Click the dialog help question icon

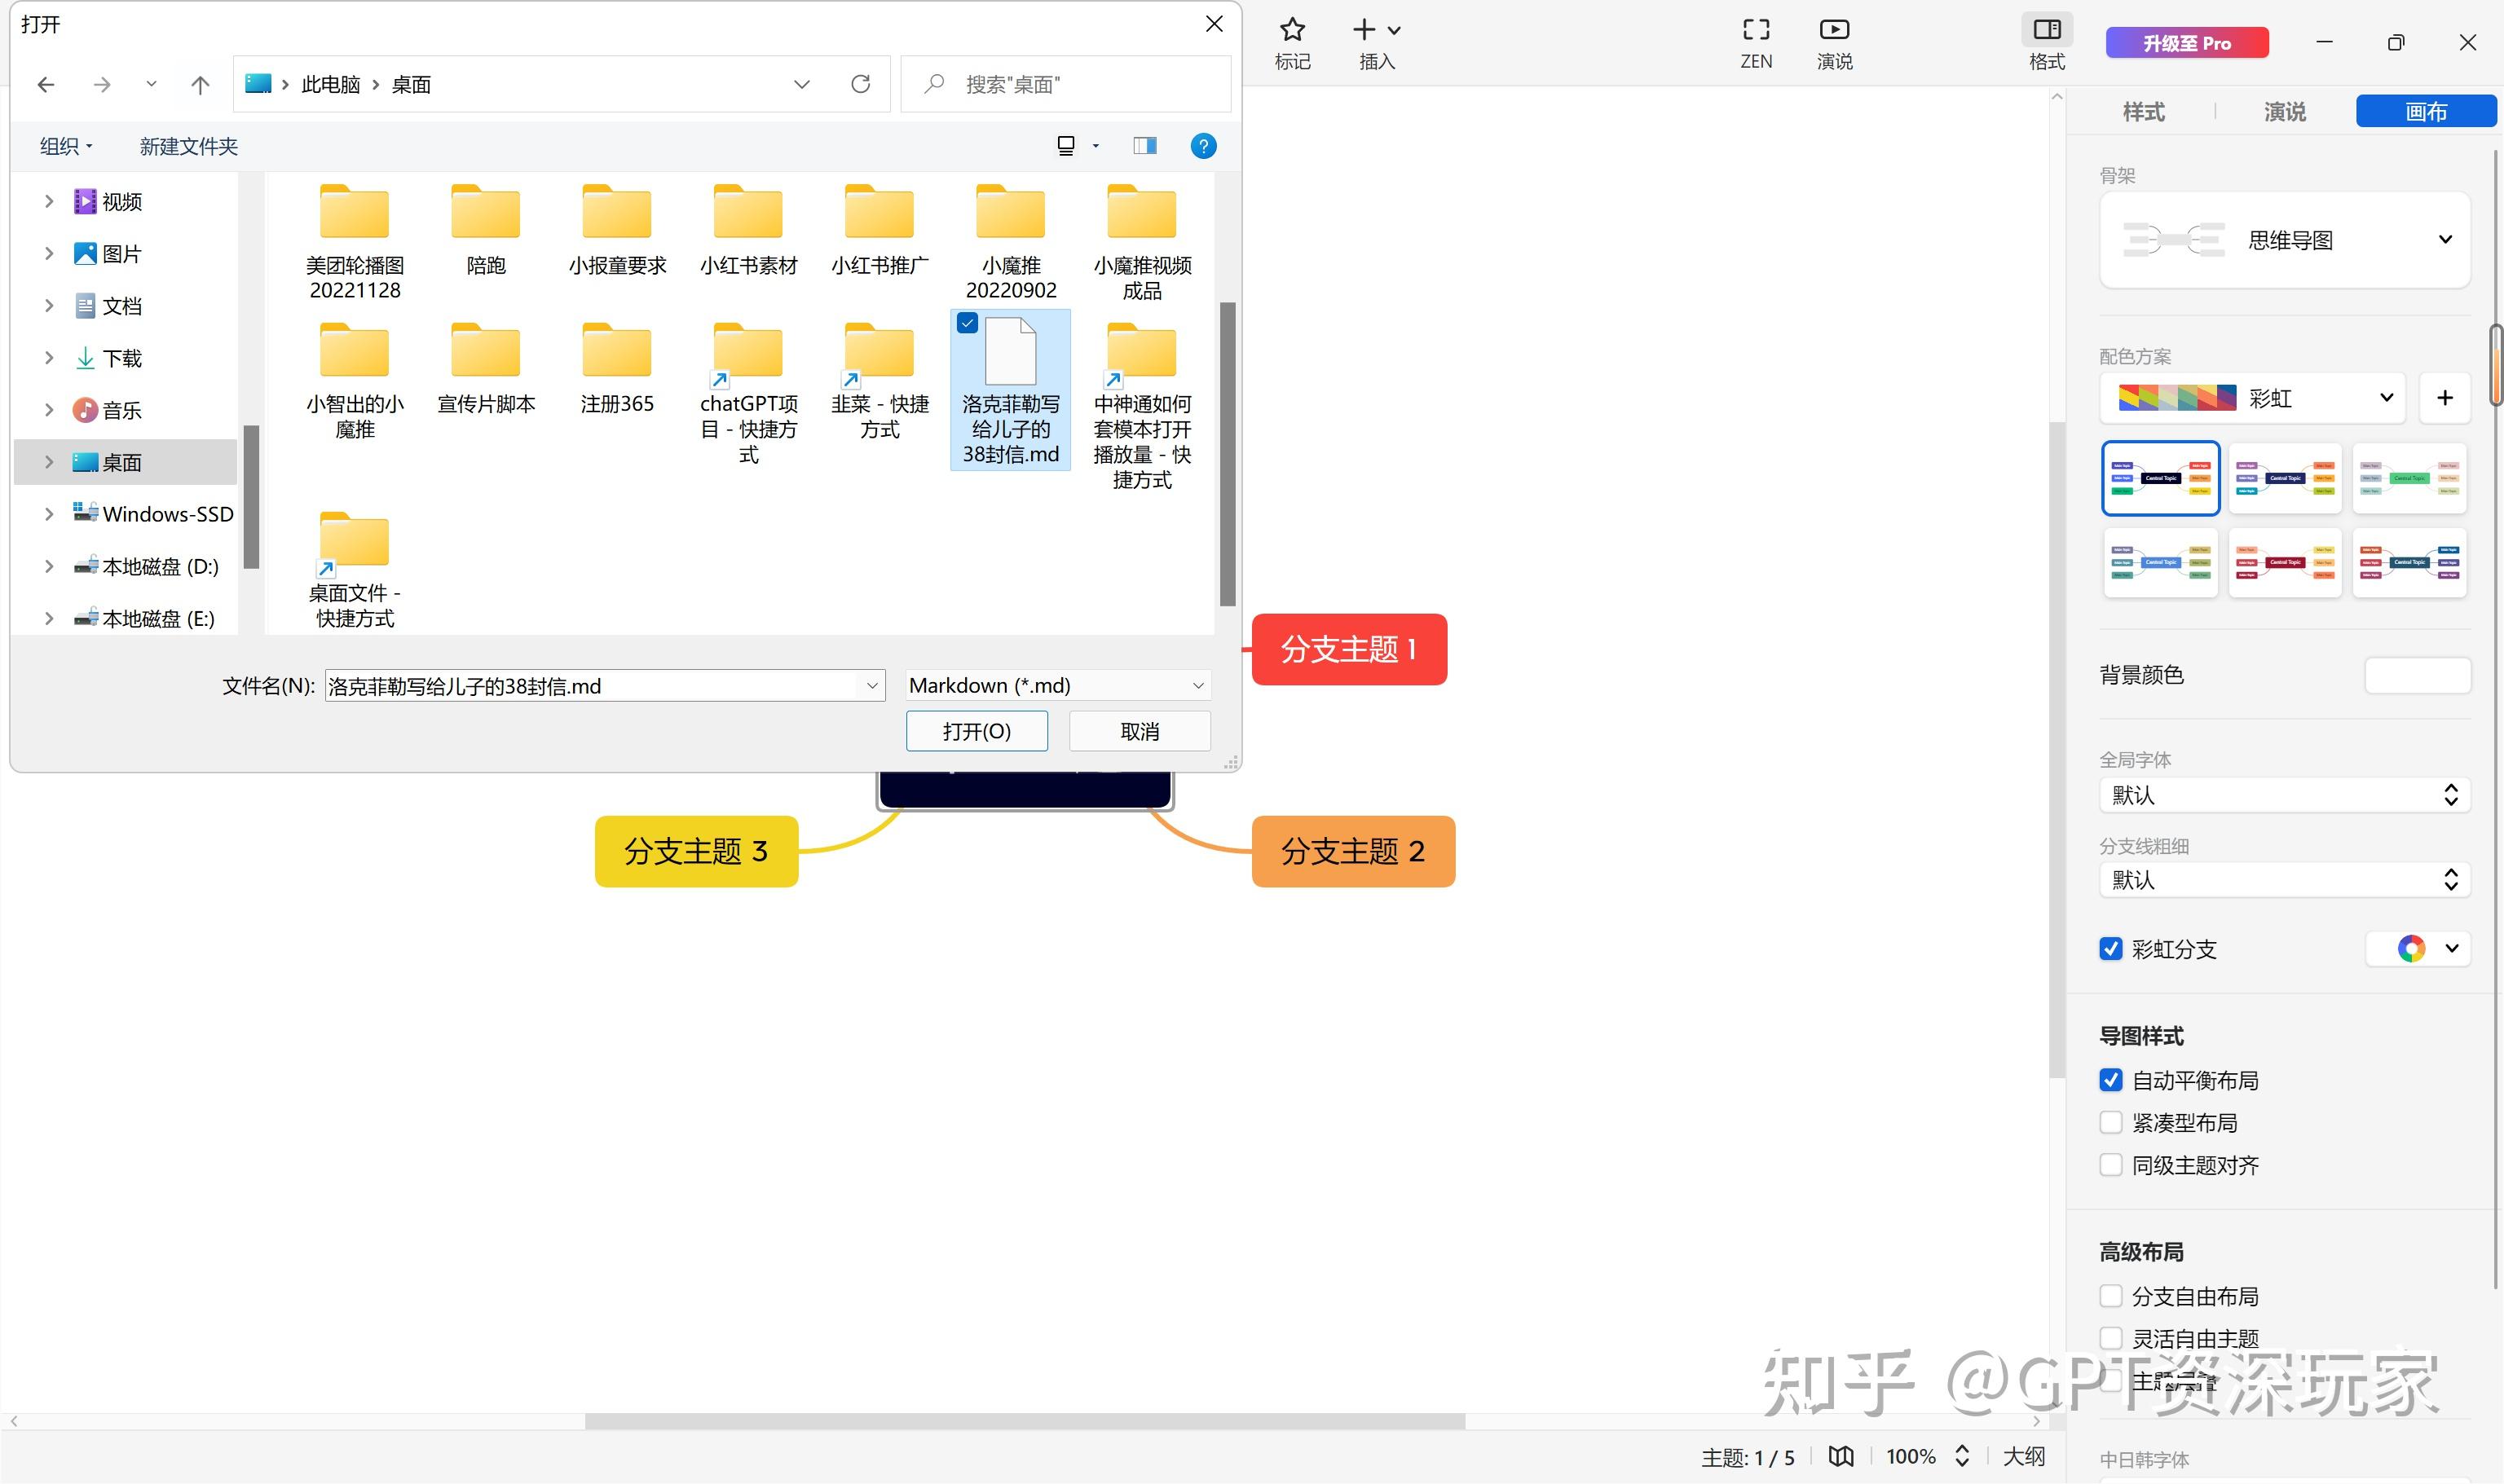[1203, 146]
